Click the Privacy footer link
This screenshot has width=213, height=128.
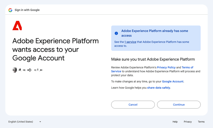(188, 122)
